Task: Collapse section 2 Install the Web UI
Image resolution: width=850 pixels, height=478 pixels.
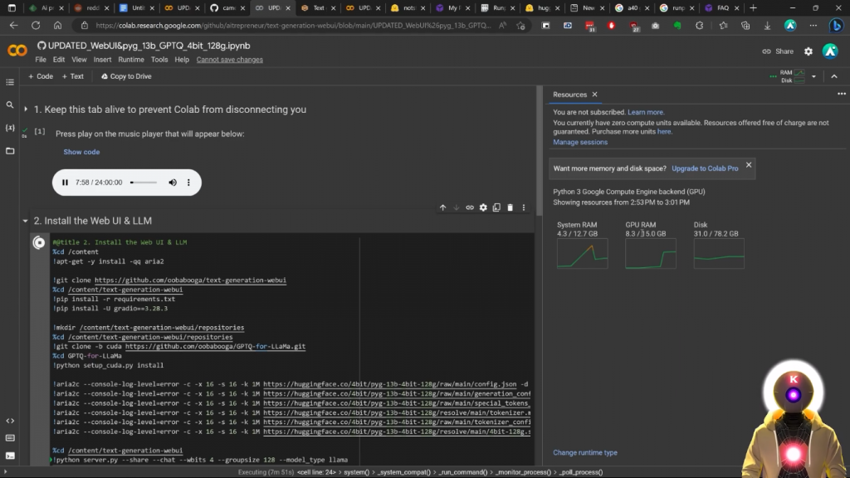Action: (x=25, y=222)
